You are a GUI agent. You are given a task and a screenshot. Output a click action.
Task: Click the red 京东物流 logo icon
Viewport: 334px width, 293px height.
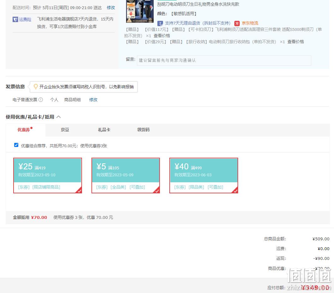point(237,23)
